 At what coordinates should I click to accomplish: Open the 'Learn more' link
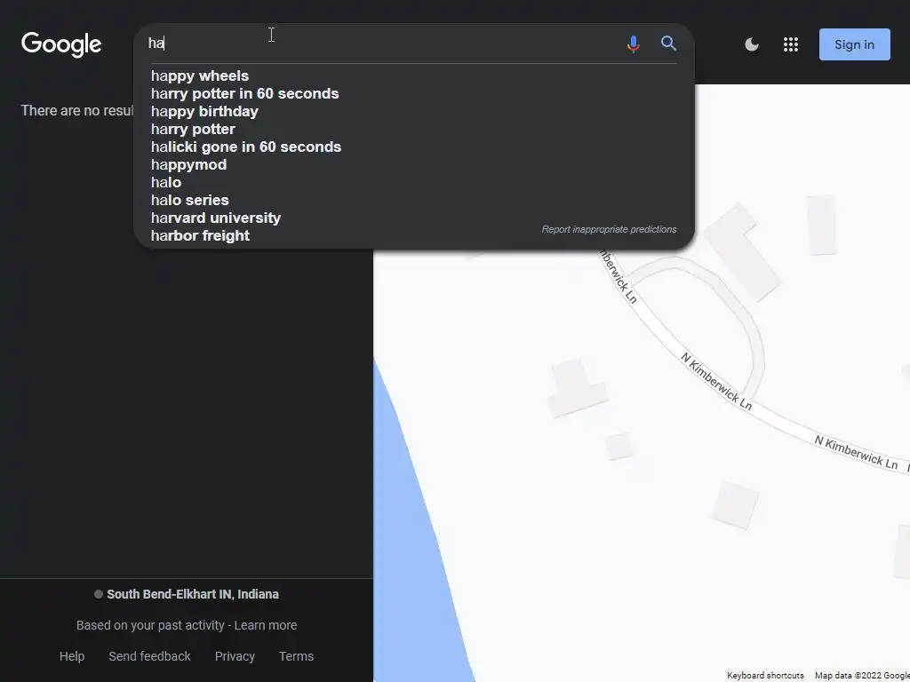coord(265,625)
